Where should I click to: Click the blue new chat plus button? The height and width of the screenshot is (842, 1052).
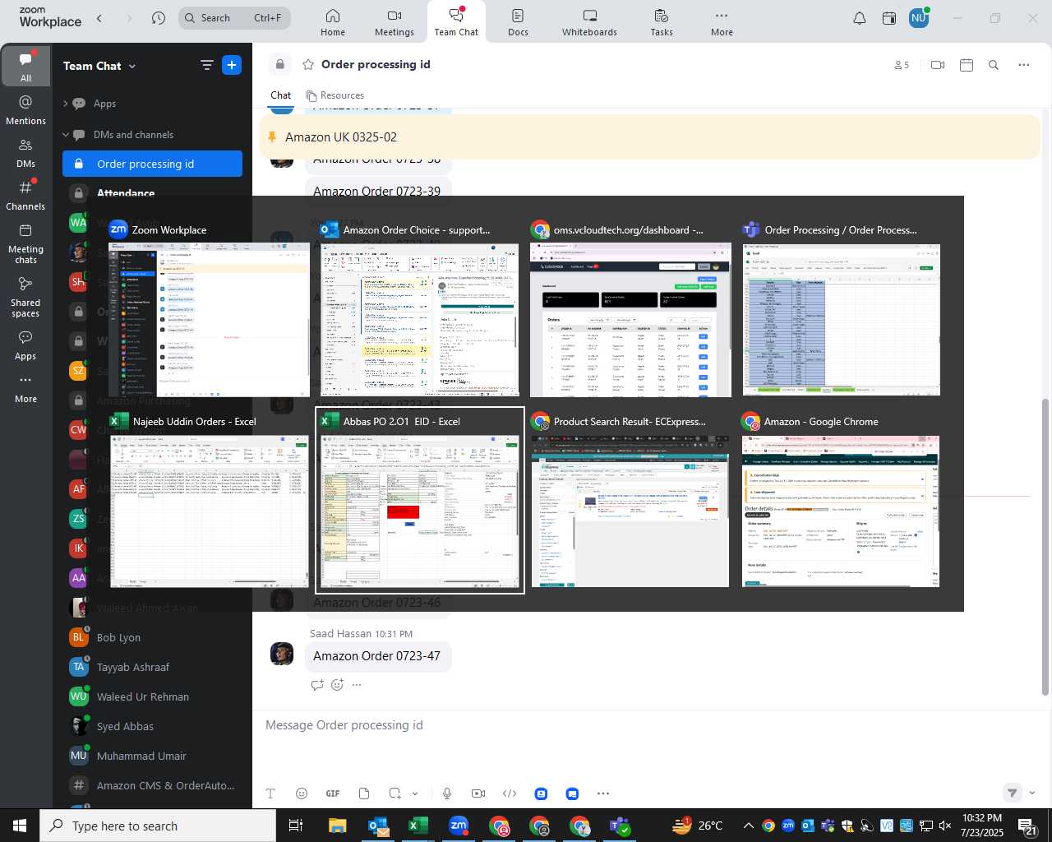[232, 65]
